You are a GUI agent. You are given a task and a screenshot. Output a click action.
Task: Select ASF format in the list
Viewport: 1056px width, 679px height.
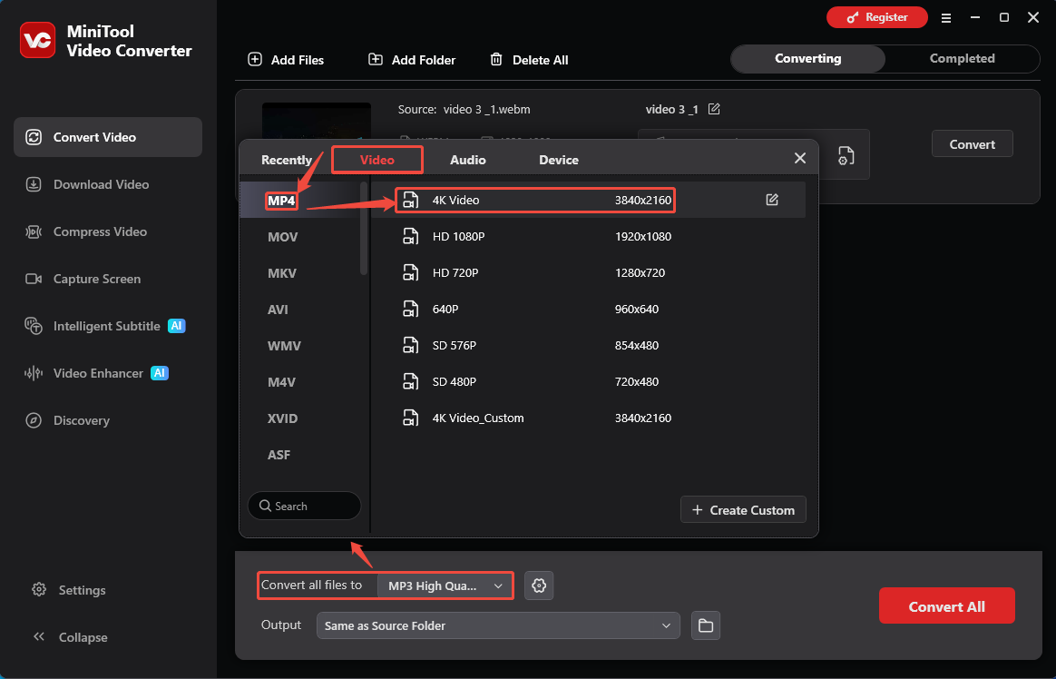click(279, 455)
